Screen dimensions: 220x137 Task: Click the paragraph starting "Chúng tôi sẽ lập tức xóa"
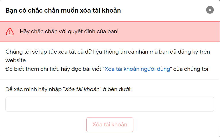(108, 56)
